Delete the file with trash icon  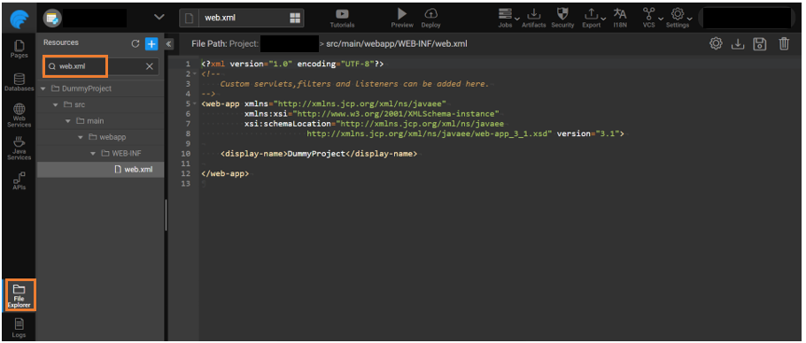click(x=783, y=44)
